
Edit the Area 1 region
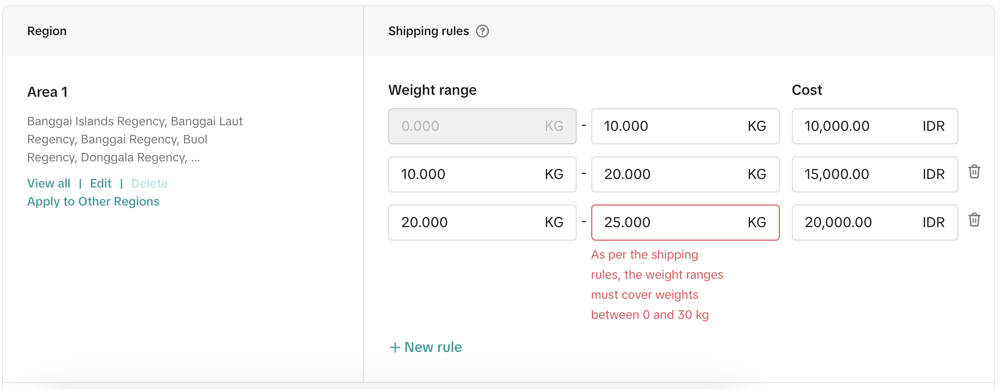pos(101,183)
